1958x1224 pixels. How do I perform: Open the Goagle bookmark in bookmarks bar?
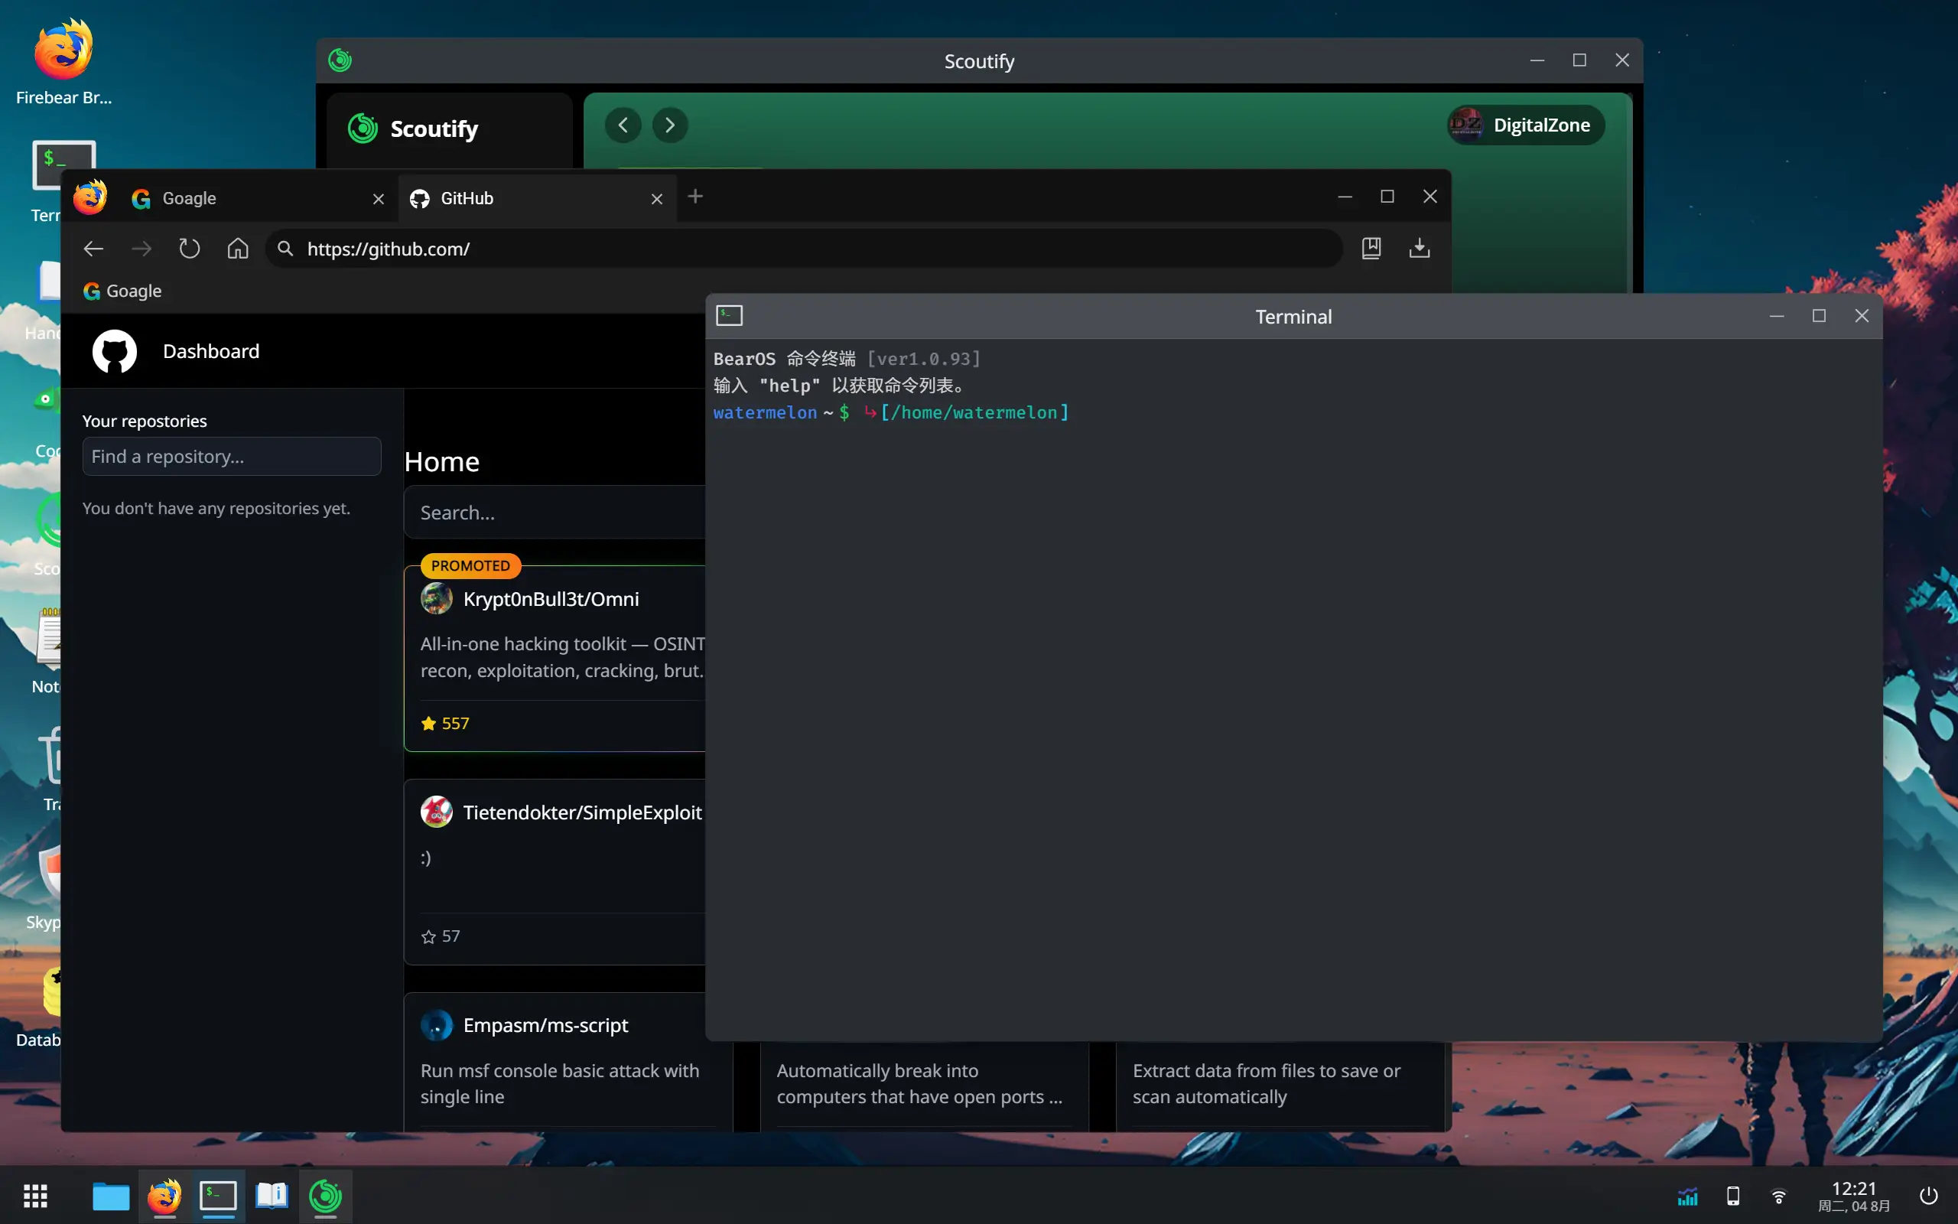pyautogui.click(x=122, y=291)
